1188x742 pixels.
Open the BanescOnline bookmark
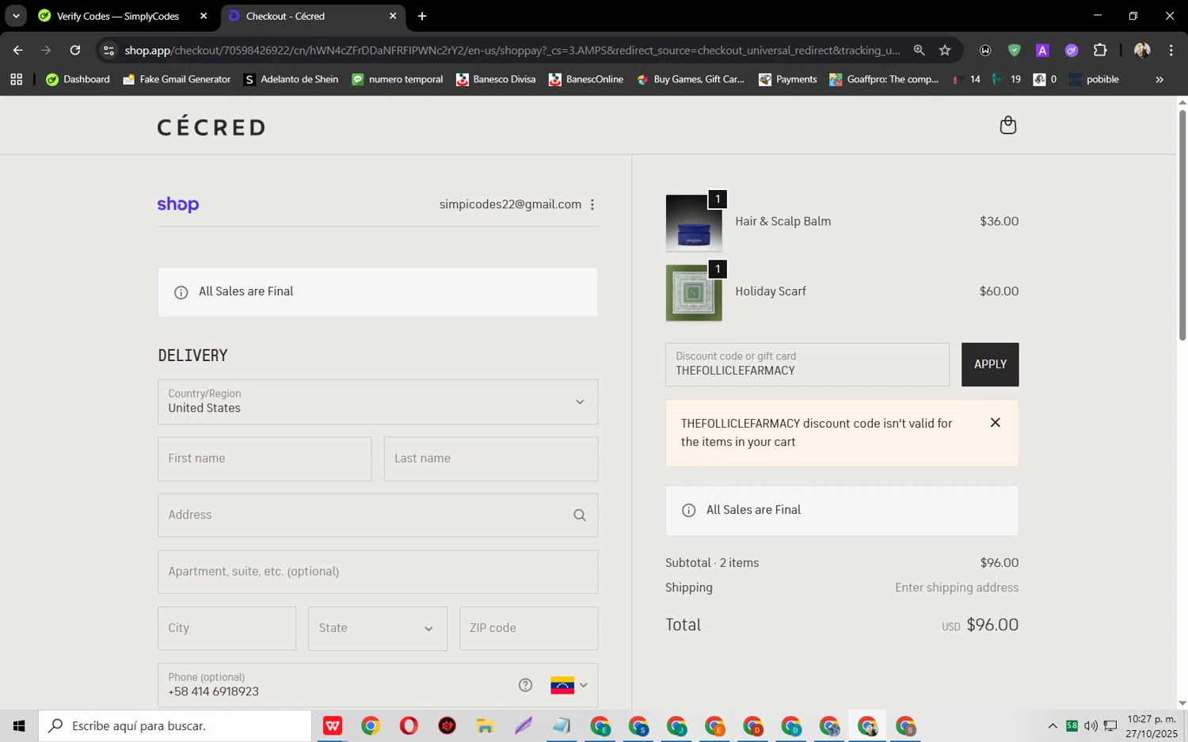click(x=586, y=79)
